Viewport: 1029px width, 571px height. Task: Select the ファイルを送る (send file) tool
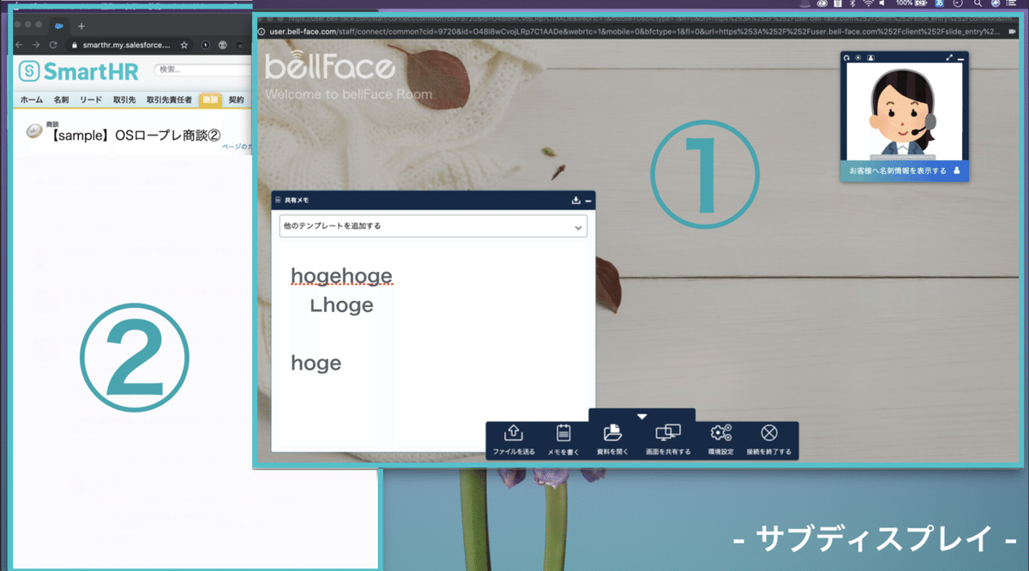[x=515, y=434]
